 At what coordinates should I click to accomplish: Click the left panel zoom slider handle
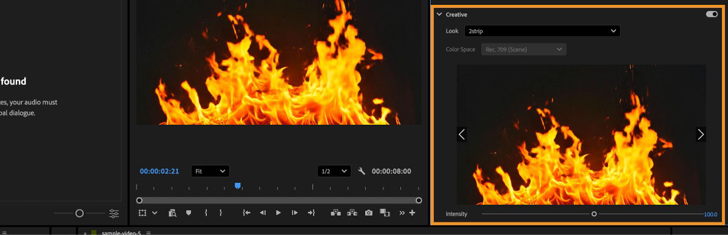tap(79, 213)
